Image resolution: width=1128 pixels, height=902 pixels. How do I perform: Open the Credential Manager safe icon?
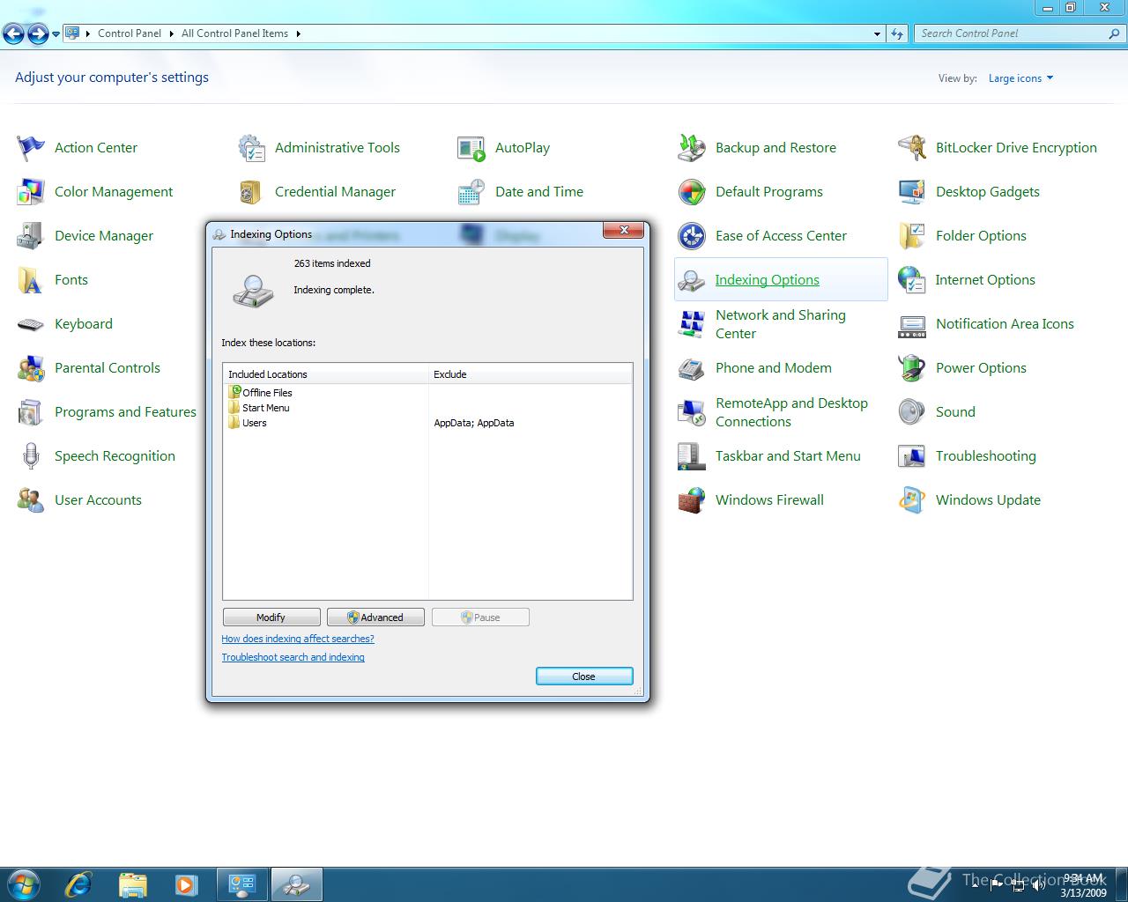coord(251,192)
